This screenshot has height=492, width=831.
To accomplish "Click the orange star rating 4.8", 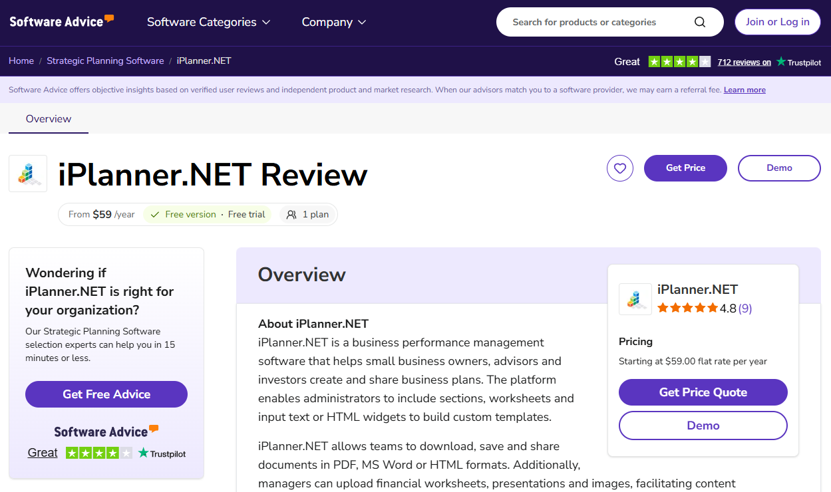I will (x=688, y=308).
